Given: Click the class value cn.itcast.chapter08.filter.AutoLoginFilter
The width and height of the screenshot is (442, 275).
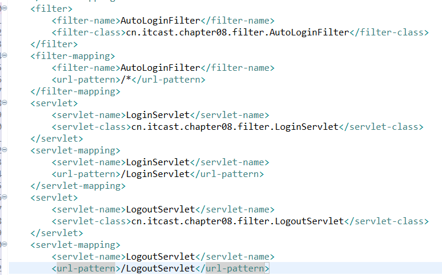Looking at the screenshot, I should click(238, 32).
